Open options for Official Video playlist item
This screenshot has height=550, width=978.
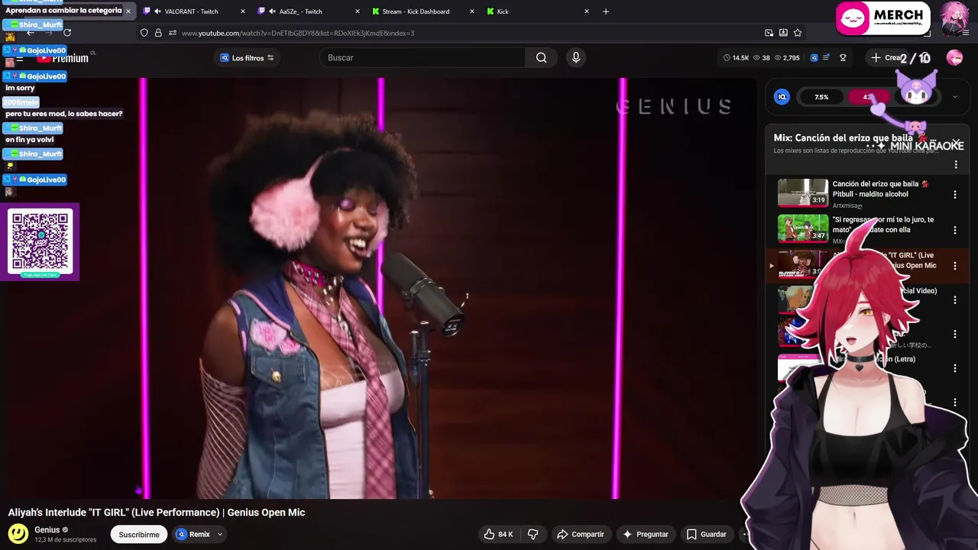955,300
